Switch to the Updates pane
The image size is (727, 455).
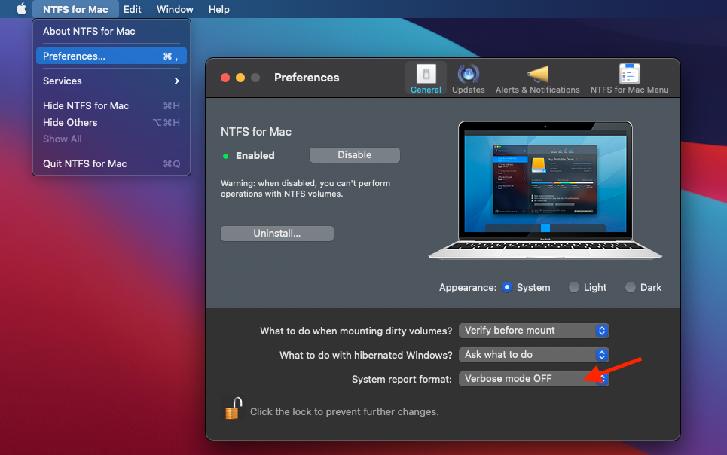468,78
